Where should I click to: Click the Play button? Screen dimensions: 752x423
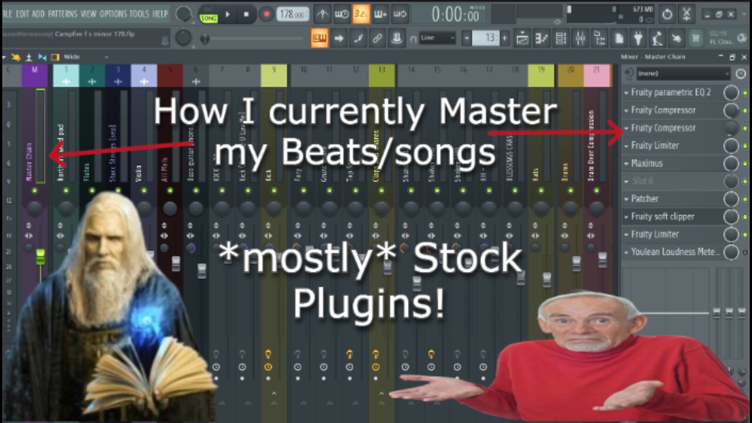[x=228, y=14]
